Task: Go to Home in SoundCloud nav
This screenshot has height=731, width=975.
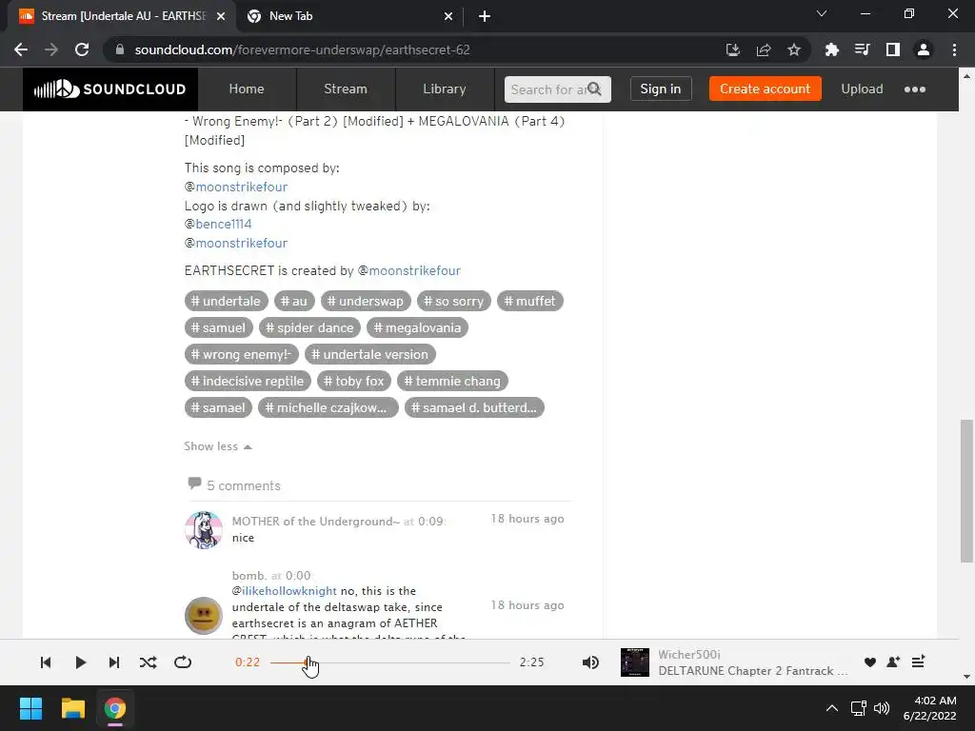Action: click(247, 89)
